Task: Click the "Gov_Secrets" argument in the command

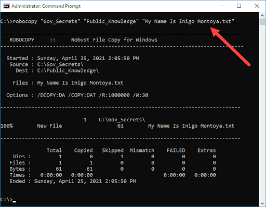Action: click(x=60, y=21)
